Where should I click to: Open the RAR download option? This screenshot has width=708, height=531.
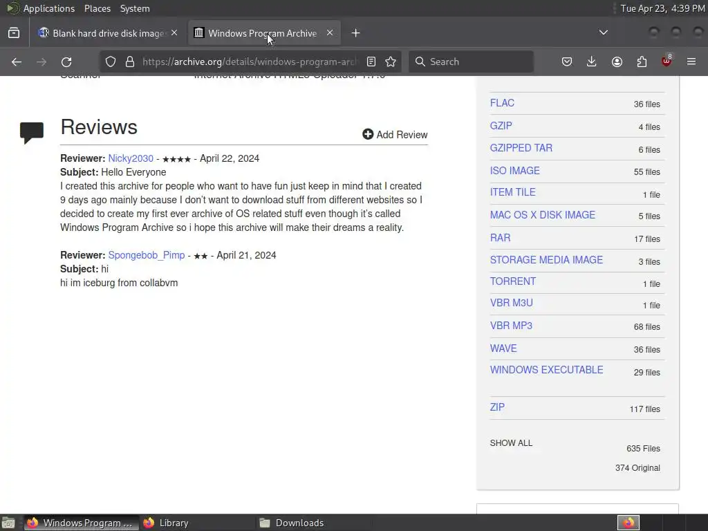[501, 238]
